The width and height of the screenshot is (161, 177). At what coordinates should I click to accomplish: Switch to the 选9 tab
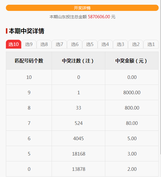[29, 44]
